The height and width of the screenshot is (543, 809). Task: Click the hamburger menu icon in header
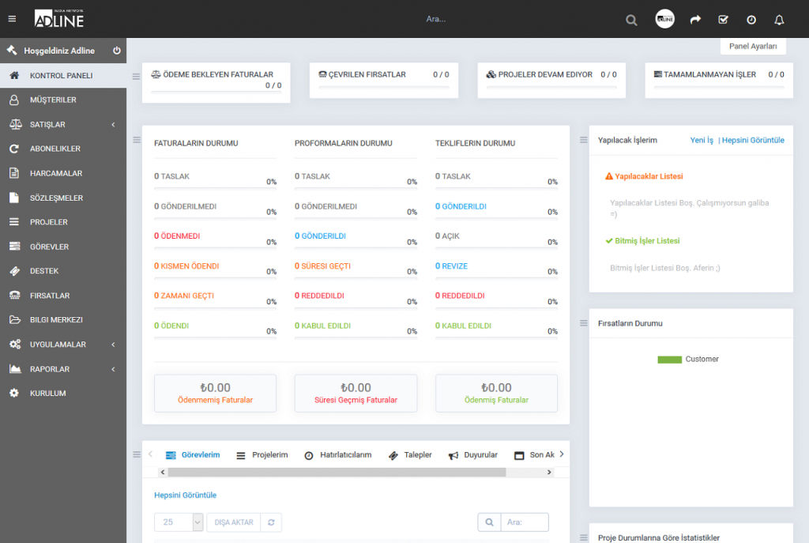pos(12,19)
